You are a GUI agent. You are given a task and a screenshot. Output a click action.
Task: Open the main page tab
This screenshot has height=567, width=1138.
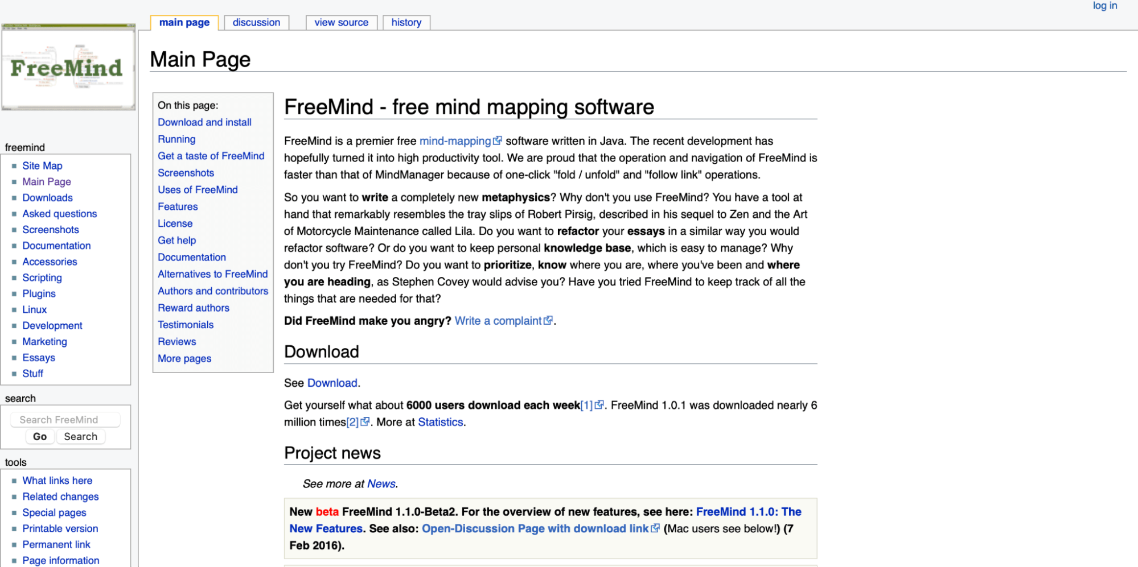click(x=184, y=23)
